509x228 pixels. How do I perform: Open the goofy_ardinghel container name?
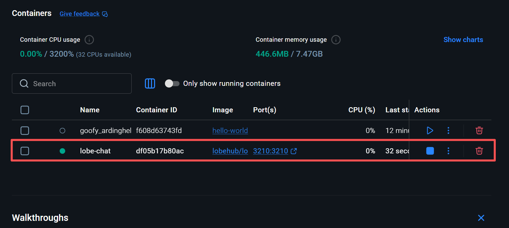(106, 130)
